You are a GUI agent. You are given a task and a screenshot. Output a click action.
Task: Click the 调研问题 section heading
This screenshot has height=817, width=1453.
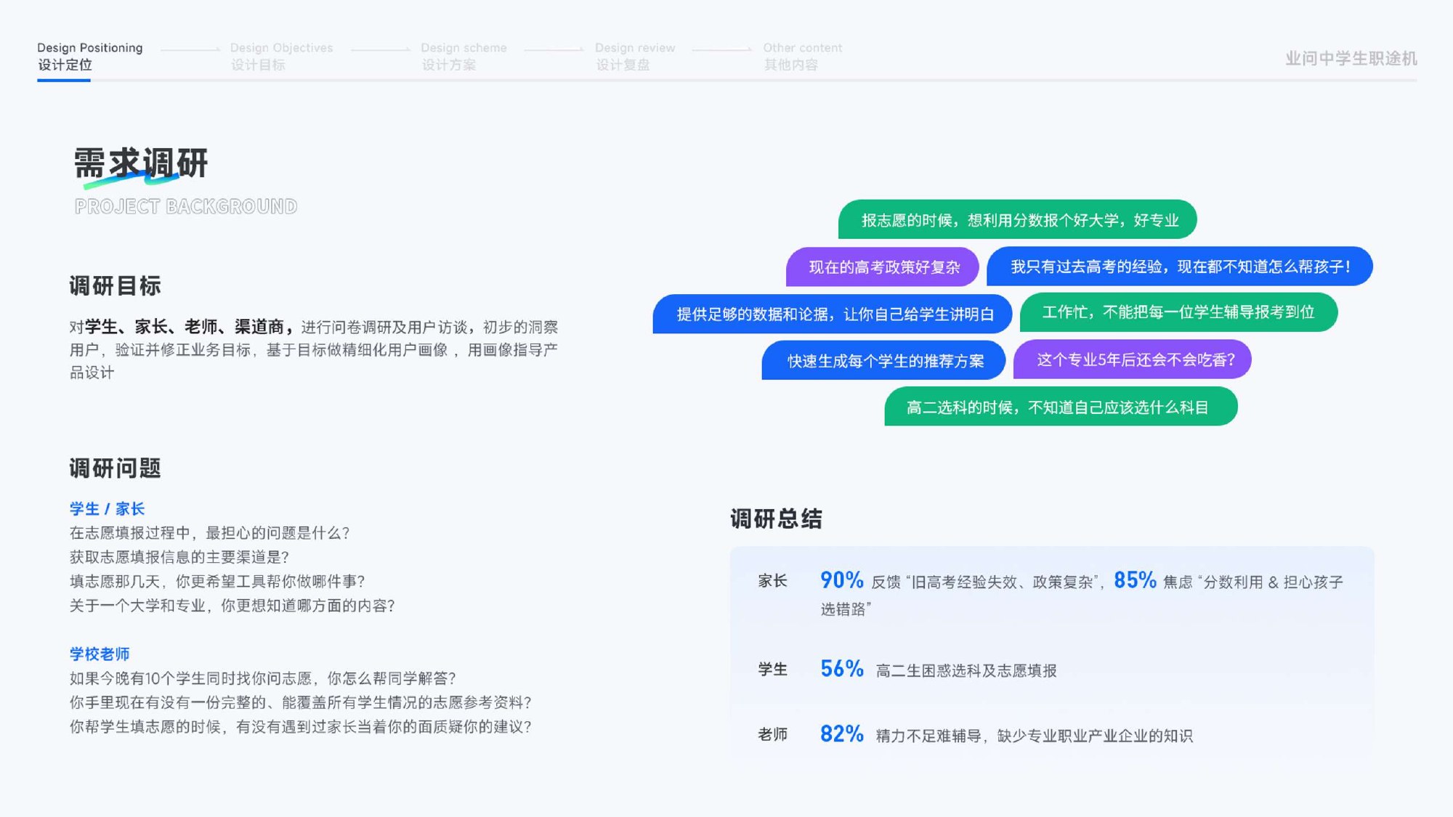115,468
